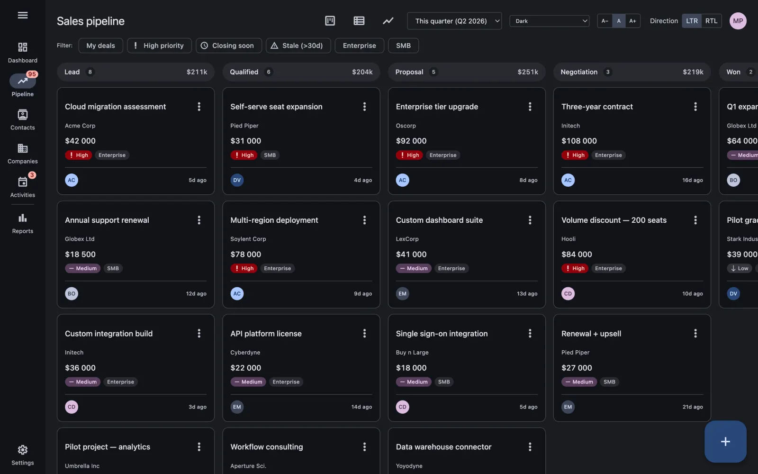758x474 pixels.
Task: Switch to table list view
Action: click(359, 21)
